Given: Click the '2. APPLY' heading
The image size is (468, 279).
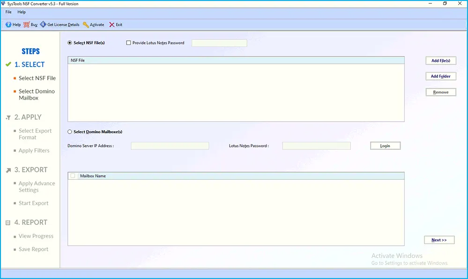Looking at the screenshot, I should point(28,117).
